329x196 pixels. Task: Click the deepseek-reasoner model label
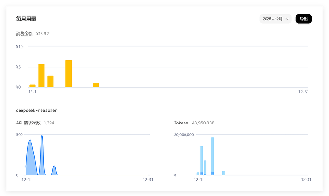(x=37, y=110)
